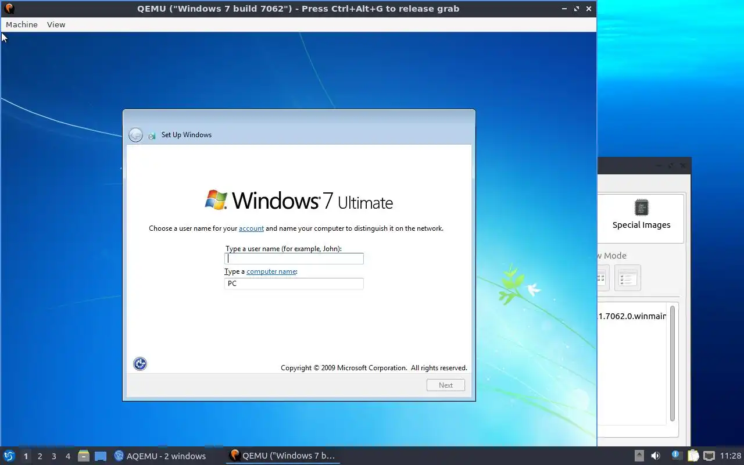Image resolution: width=744 pixels, height=465 pixels.
Task: Focus the computer name field containing PC
Action: [x=294, y=284]
